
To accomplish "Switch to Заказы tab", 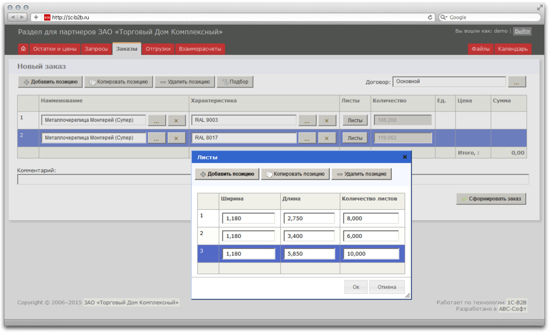I will pyautogui.click(x=127, y=49).
